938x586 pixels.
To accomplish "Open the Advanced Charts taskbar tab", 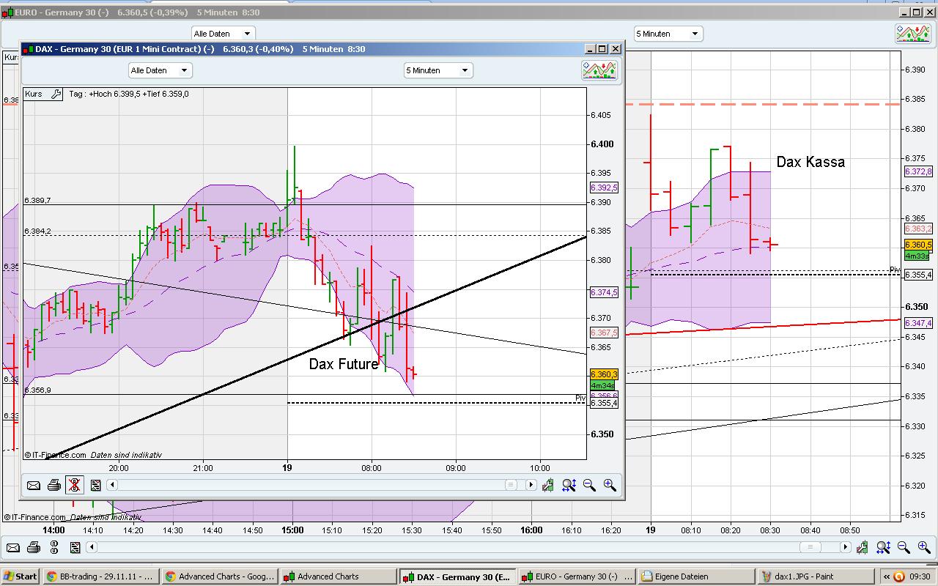I will tap(338, 576).
